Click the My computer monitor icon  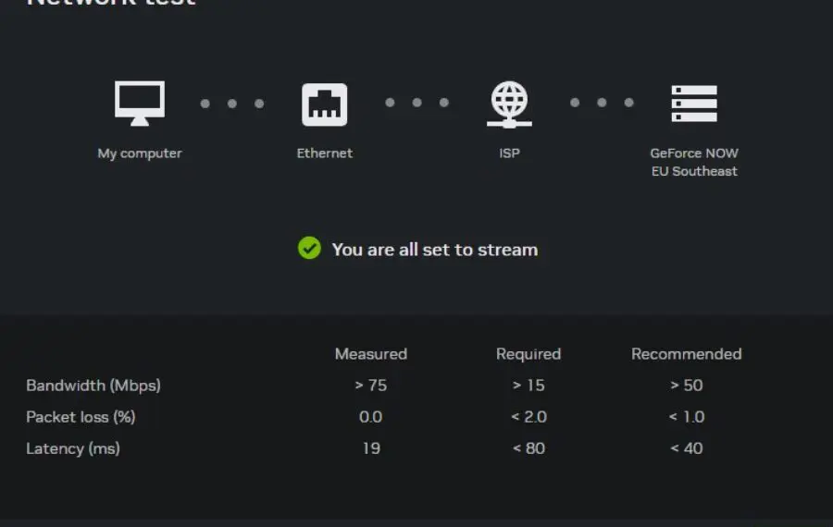(140, 104)
